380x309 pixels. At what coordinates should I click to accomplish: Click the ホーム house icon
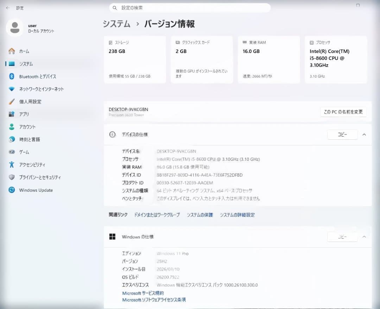[12, 51]
